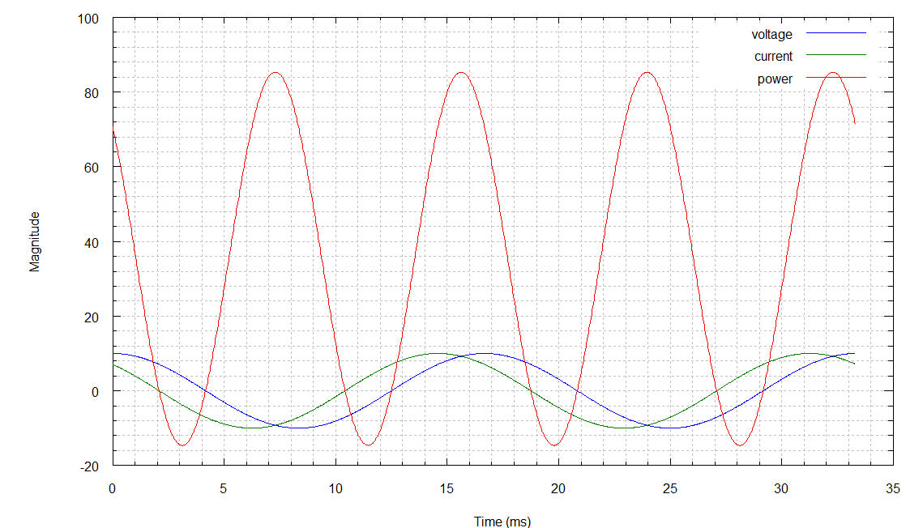Click the 35 tick label on x-axis
Viewport: 923px width, 528px height.
point(892,489)
